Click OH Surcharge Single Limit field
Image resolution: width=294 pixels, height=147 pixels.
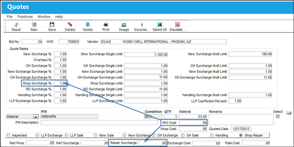[146, 66]
